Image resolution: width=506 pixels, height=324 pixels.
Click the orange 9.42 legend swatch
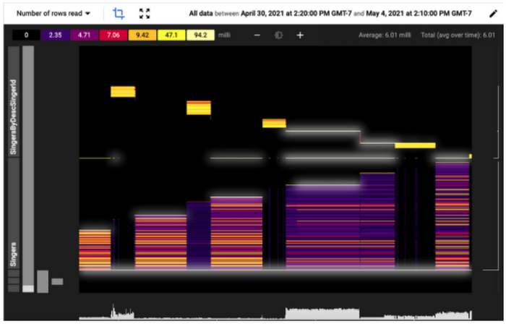pyautogui.click(x=142, y=35)
